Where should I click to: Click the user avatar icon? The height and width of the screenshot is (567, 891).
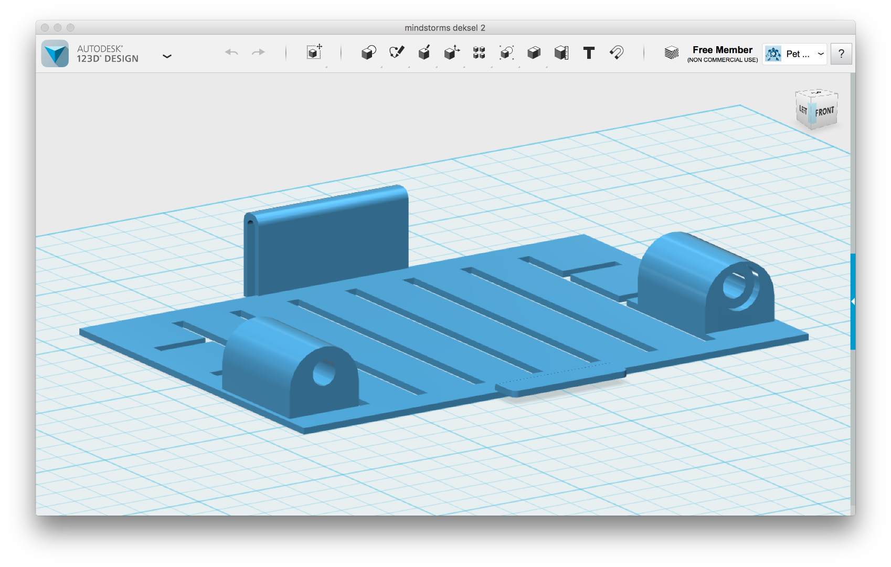pos(773,54)
